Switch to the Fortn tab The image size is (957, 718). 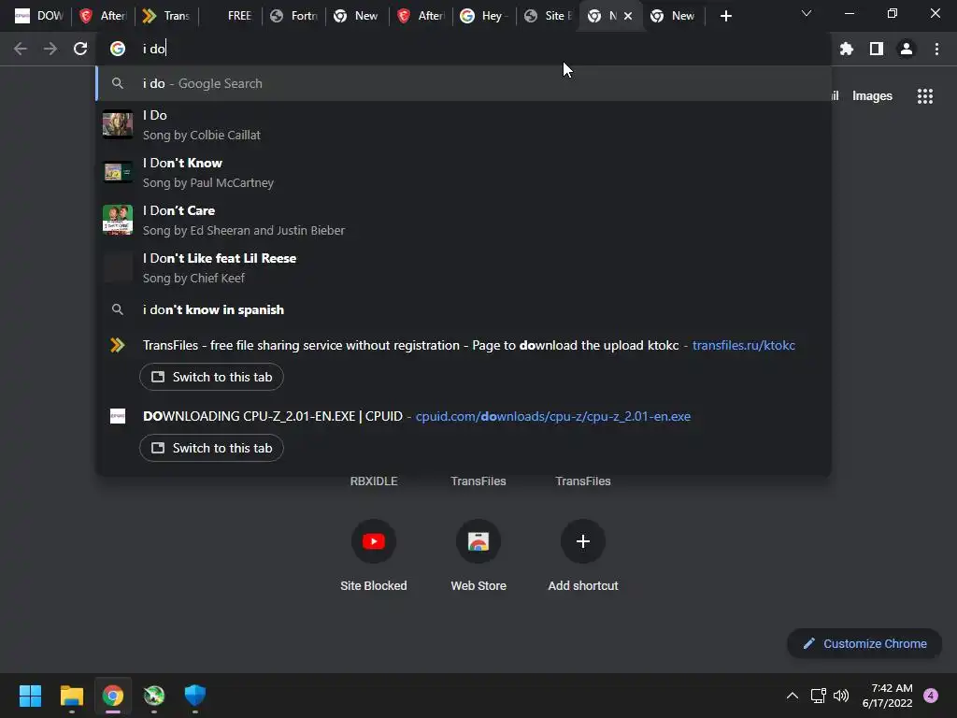(x=294, y=16)
